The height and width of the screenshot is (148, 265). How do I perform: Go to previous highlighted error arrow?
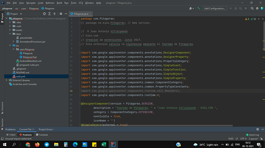[x=259, y=19]
